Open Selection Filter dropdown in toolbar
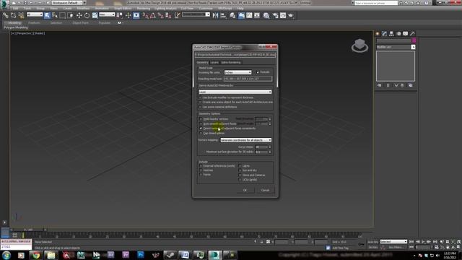 pos(35,14)
